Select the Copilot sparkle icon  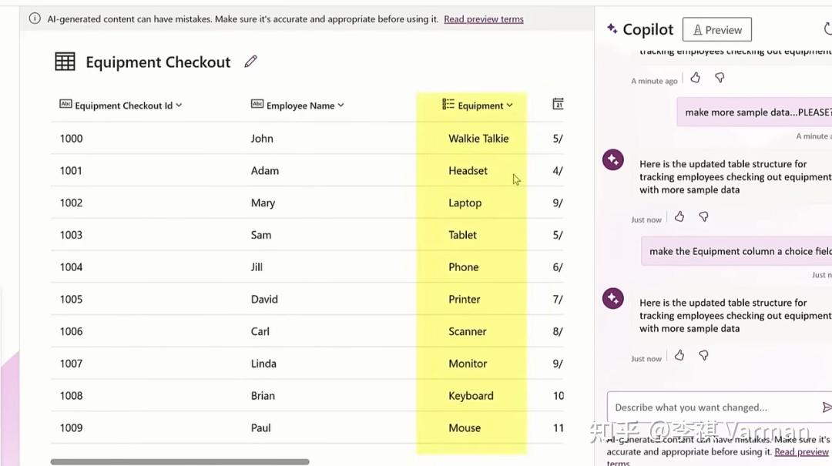tap(612, 29)
